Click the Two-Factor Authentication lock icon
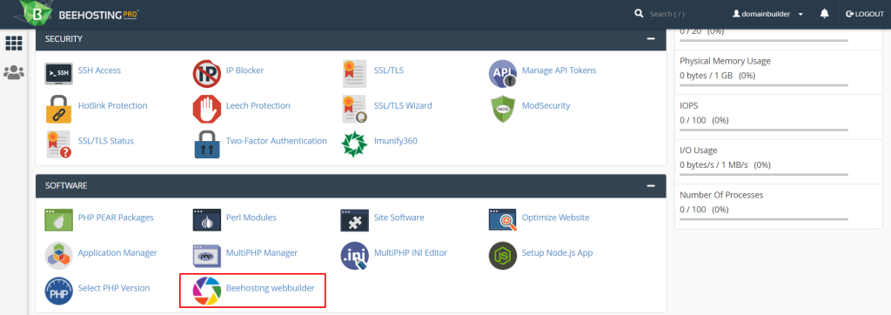The image size is (891, 315). [x=207, y=144]
